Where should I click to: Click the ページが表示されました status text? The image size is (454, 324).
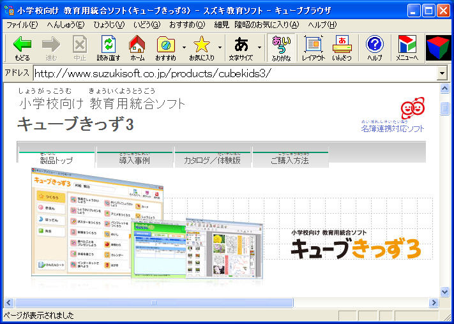(x=38, y=316)
